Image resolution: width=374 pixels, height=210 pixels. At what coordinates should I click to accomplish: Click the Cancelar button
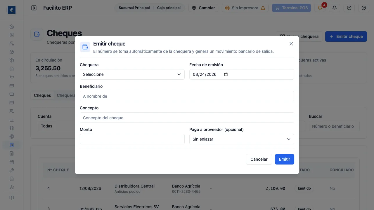(259, 159)
